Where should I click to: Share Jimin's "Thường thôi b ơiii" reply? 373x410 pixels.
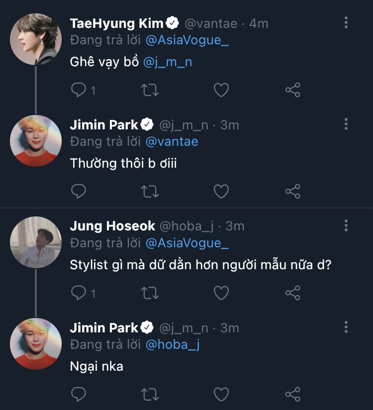[x=292, y=192]
